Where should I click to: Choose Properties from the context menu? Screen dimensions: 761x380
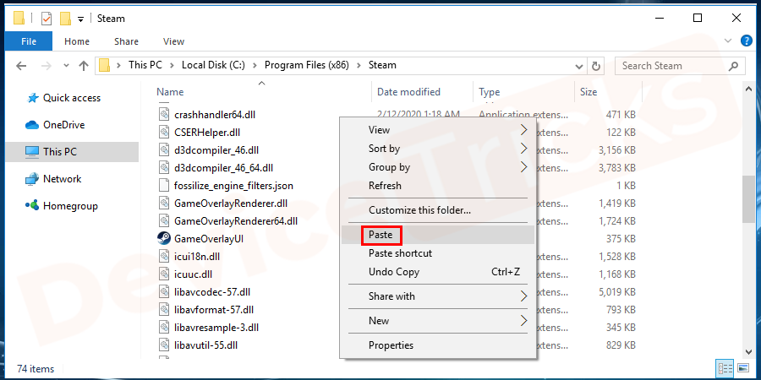[x=438, y=345]
